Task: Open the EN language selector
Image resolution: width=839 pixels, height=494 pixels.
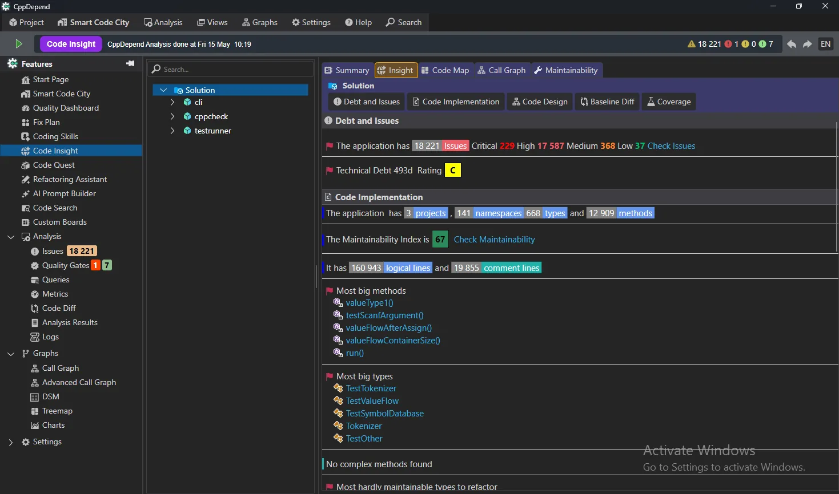Action: [826, 44]
